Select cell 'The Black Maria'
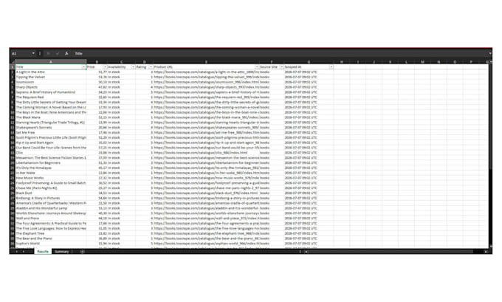 click(51, 117)
